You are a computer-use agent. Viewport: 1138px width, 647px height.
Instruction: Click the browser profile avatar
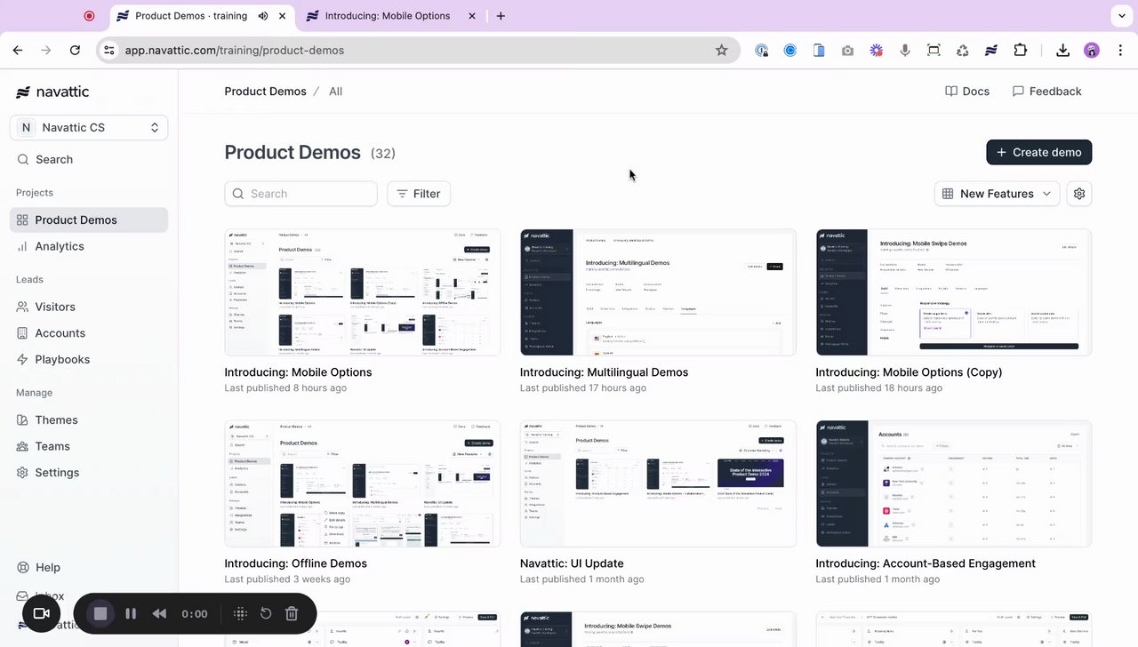pos(1092,51)
